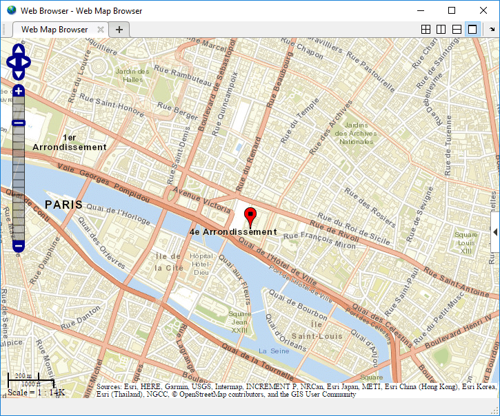This screenshot has height=416, width=500.
Task: Zoom in with the plus button
Action: click(x=19, y=91)
